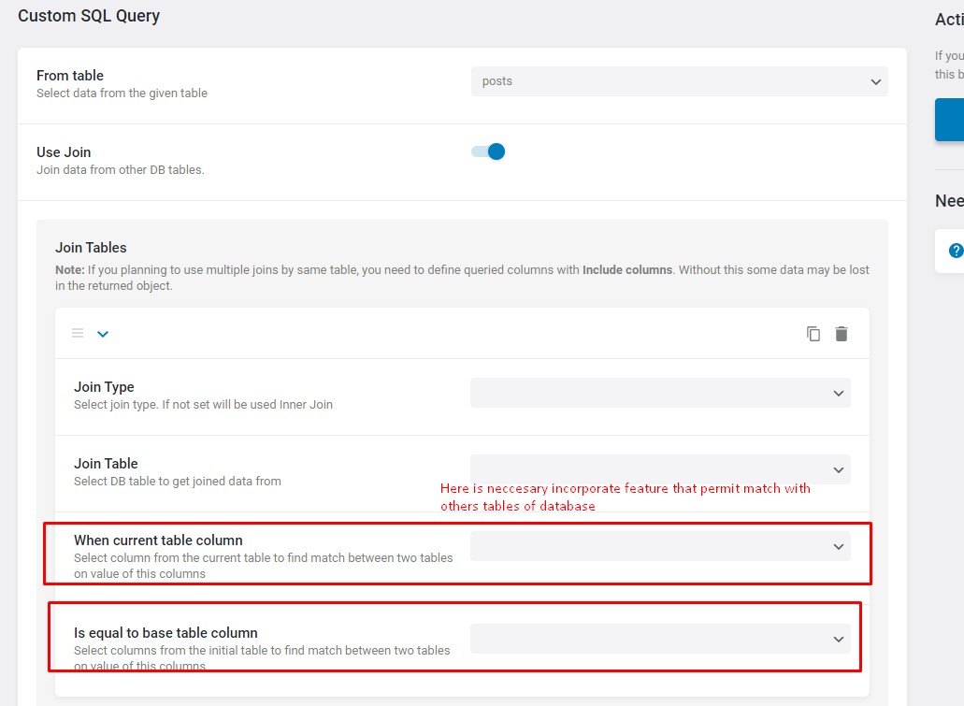Image resolution: width=964 pixels, height=706 pixels.
Task: Toggle the Use Join switch
Action: (x=488, y=151)
